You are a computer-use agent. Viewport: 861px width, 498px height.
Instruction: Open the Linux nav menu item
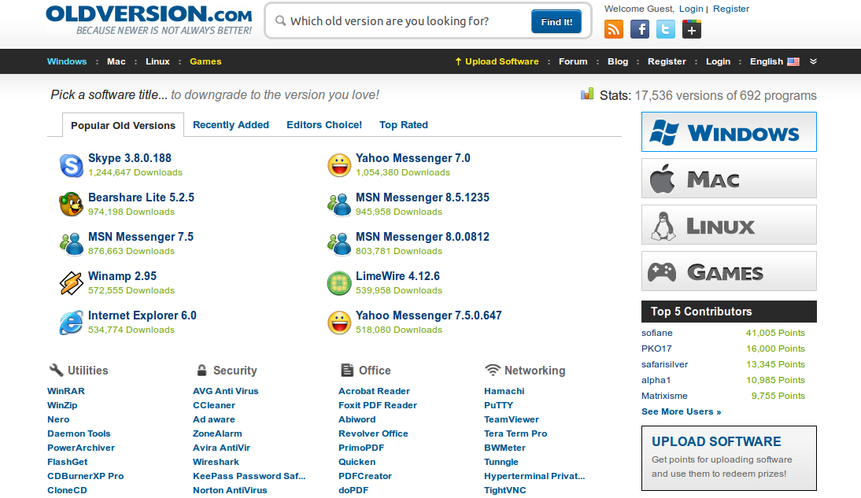(157, 61)
